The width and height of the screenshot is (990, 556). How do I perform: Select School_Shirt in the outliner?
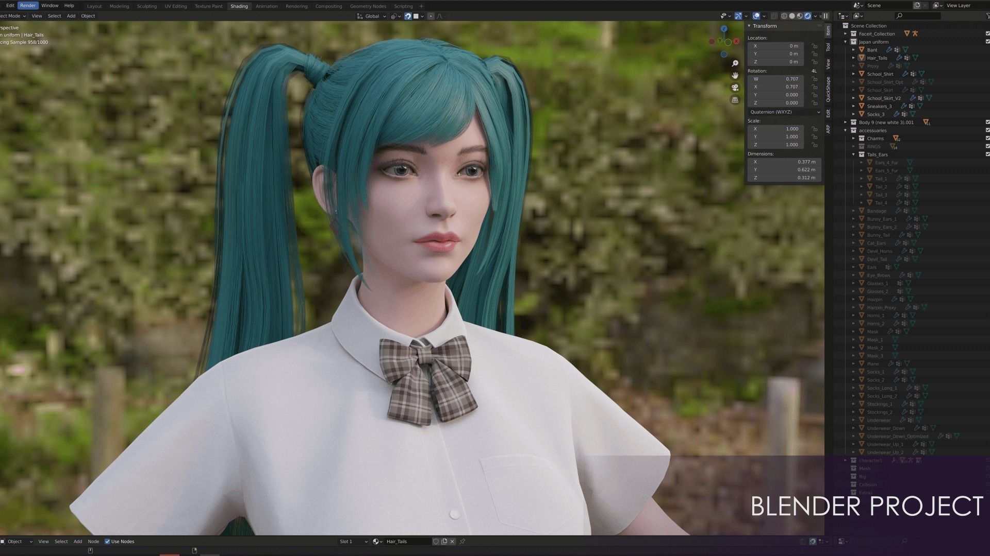tap(880, 74)
